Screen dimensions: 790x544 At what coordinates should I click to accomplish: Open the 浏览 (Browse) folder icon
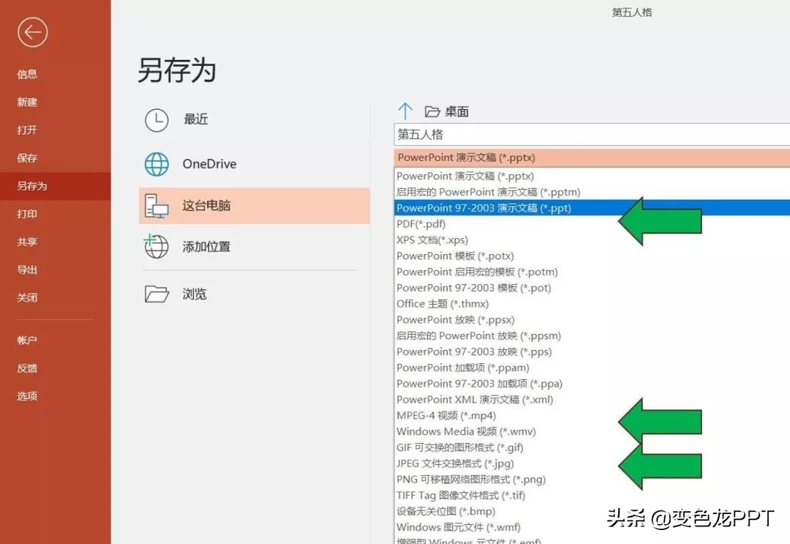(x=156, y=294)
